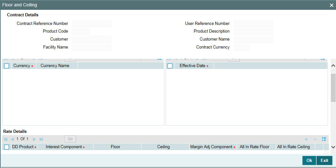Click the User Reference Number field
The width and height of the screenshot is (336, 168).
tap(253, 23)
